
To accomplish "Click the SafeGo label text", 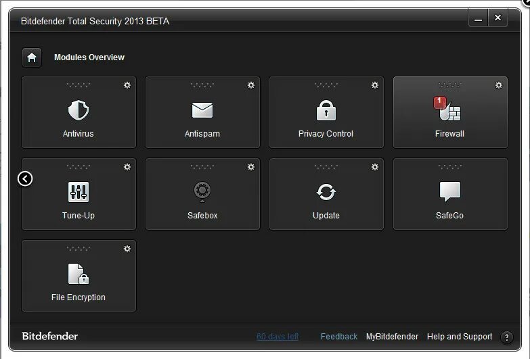I will pyautogui.click(x=449, y=216).
